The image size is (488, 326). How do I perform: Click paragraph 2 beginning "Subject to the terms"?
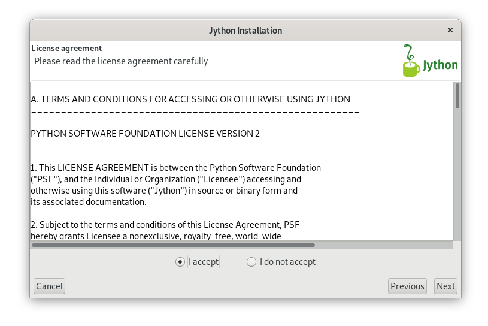(x=165, y=230)
